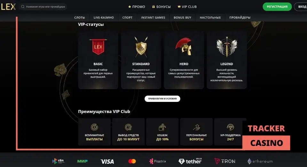Switch to LIVE-КАЗИНО tab

click(x=104, y=18)
